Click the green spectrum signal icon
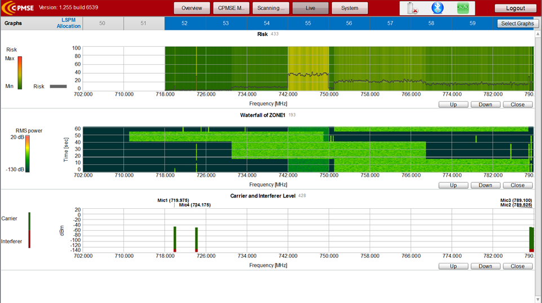 (x=463, y=8)
